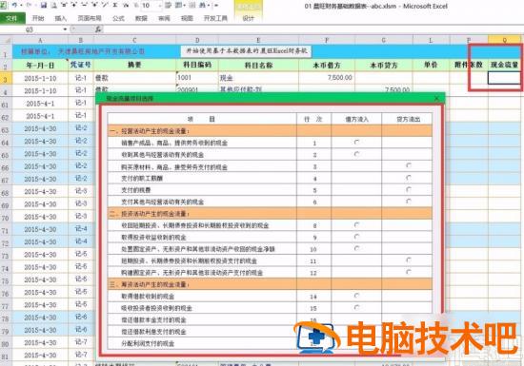
Task: Click the Select All corner of the sheet
Action: 6,40
